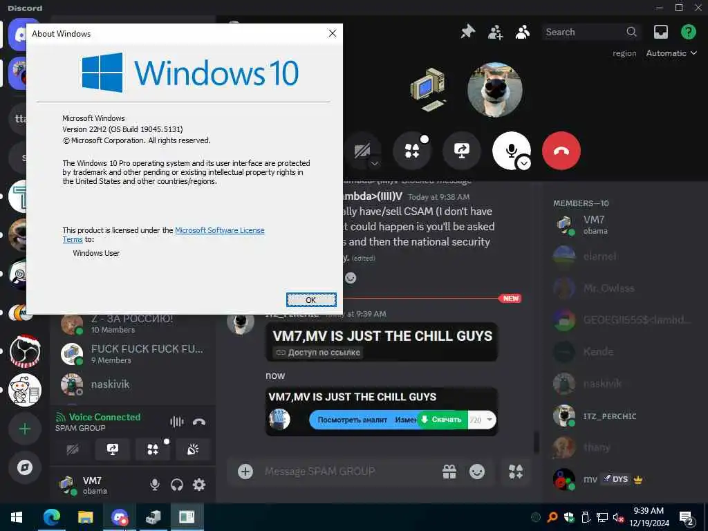Select the computer avatar in the call

(428, 89)
